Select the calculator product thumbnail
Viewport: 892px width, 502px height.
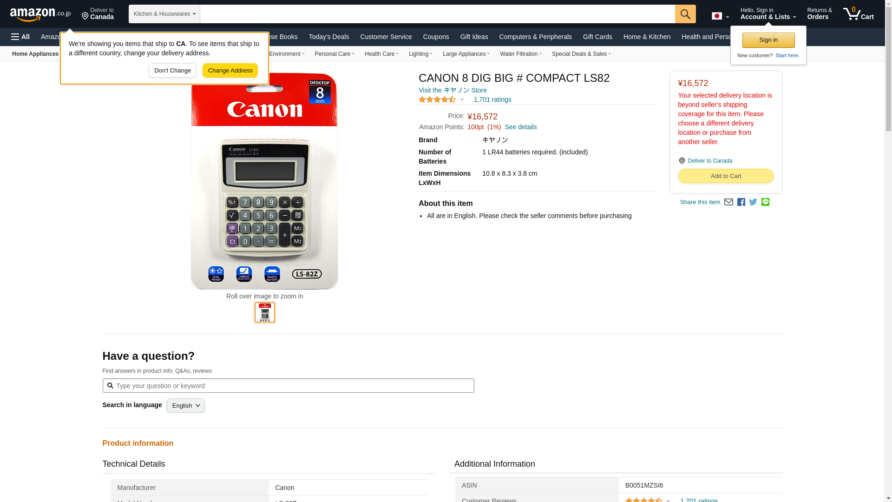(x=265, y=312)
